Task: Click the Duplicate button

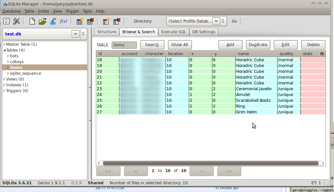Action: coord(258,45)
